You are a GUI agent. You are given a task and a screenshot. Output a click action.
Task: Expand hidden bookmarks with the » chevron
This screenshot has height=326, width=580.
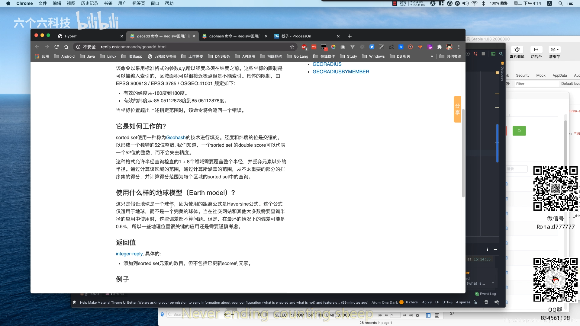click(432, 56)
